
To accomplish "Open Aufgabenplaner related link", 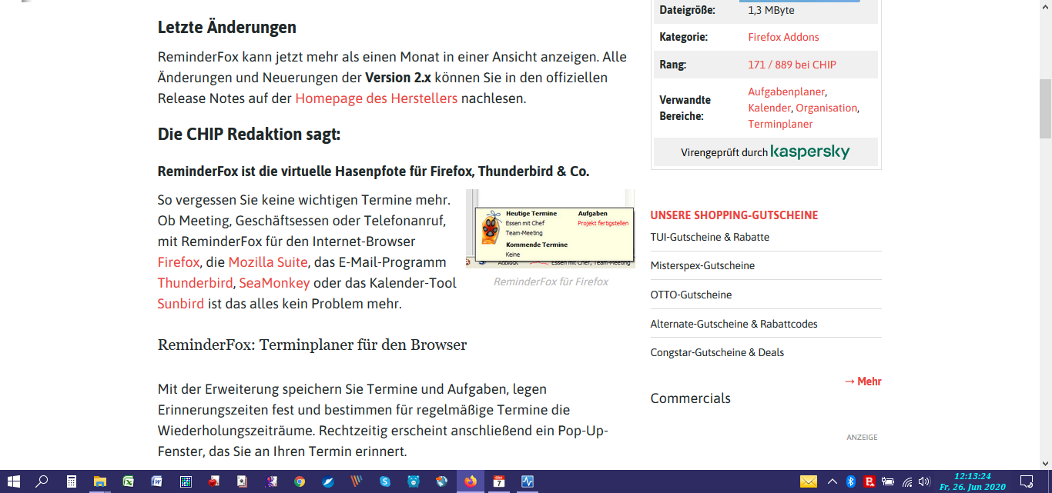I will (786, 92).
